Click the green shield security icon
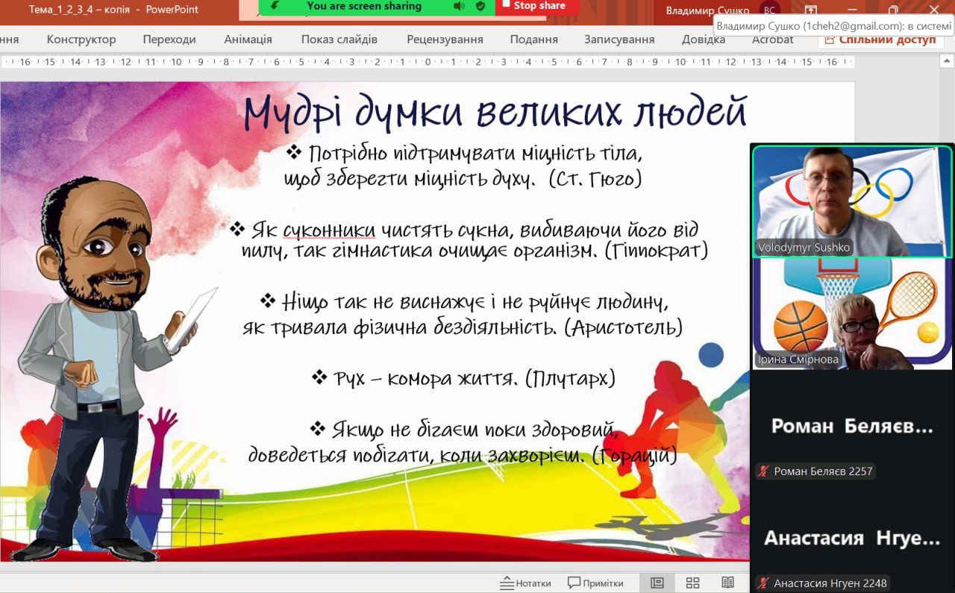Viewport: 955px width, 593px height. [x=480, y=7]
